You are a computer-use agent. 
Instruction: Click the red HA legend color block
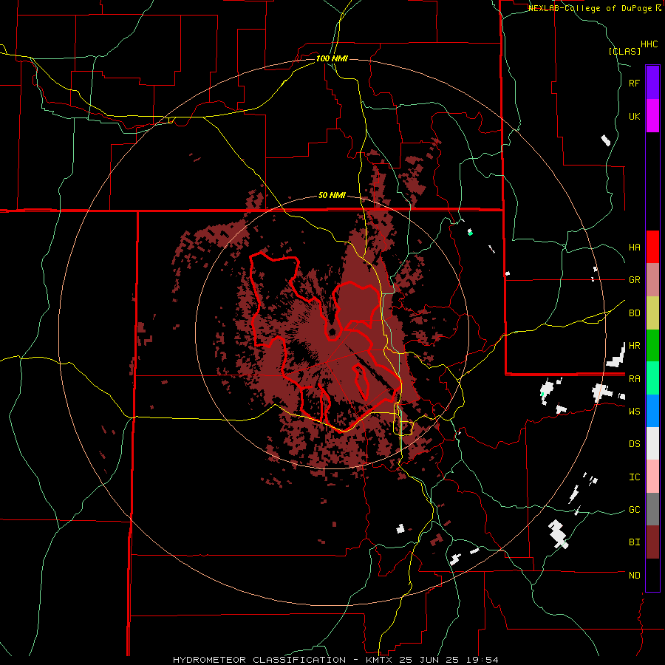coord(652,247)
